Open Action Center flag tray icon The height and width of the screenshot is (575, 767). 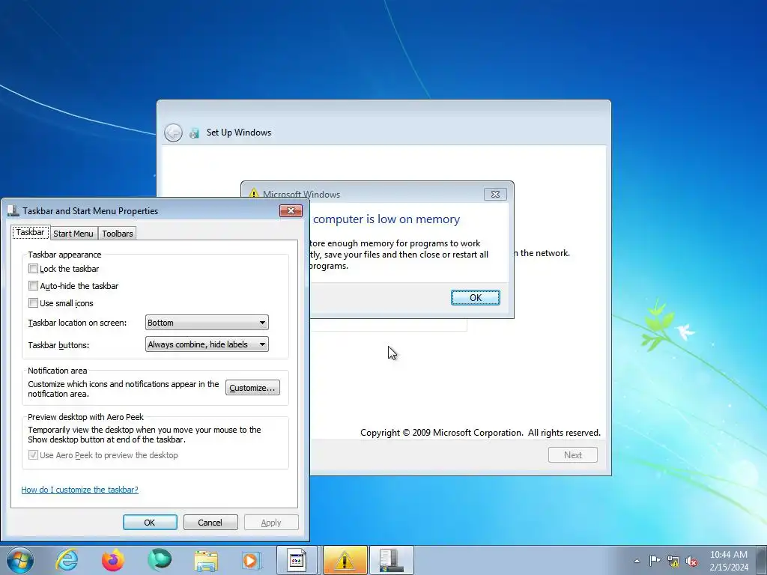click(655, 560)
